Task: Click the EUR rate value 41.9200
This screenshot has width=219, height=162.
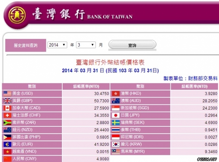Action: tap(102, 145)
